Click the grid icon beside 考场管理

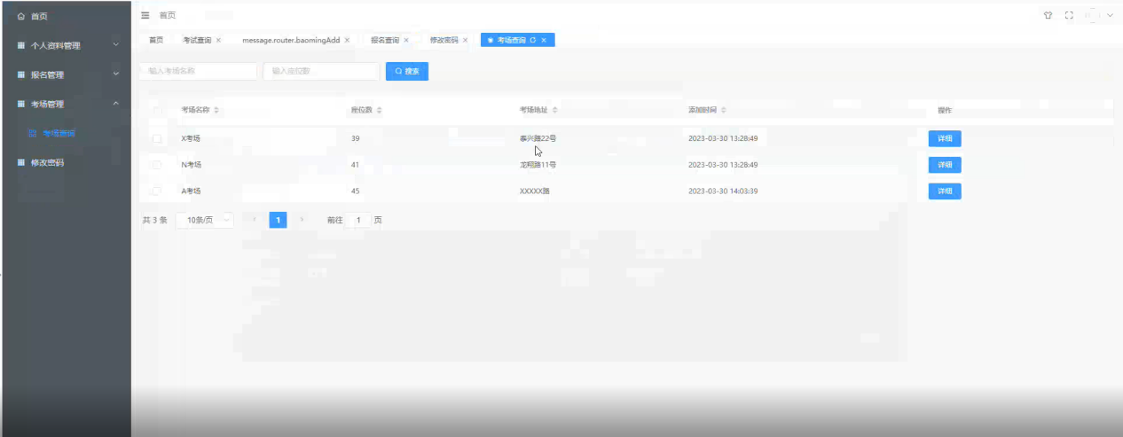coord(21,104)
